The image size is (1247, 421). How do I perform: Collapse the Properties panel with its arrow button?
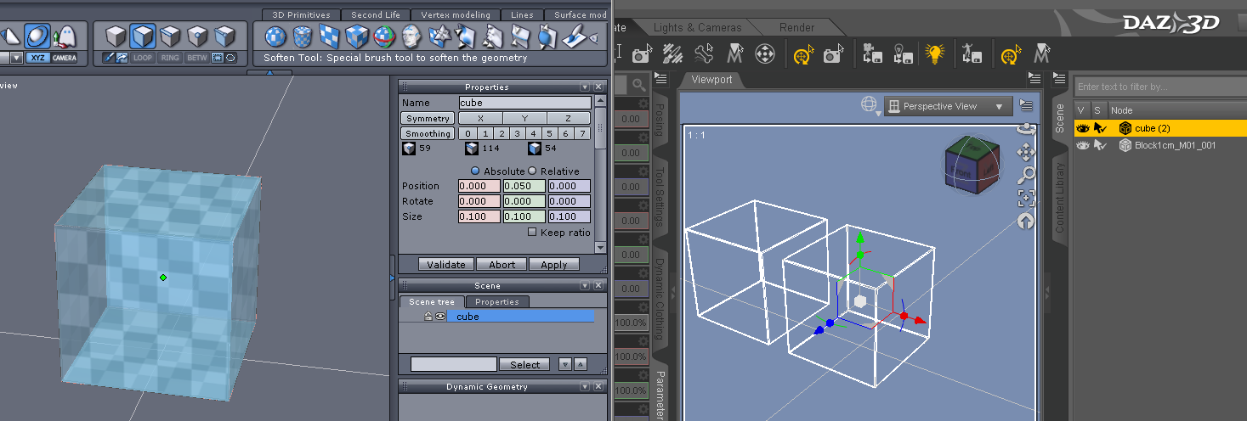[585, 87]
